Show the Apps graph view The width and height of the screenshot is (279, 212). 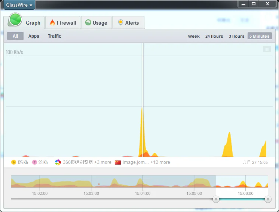click(x=34, y=36)
